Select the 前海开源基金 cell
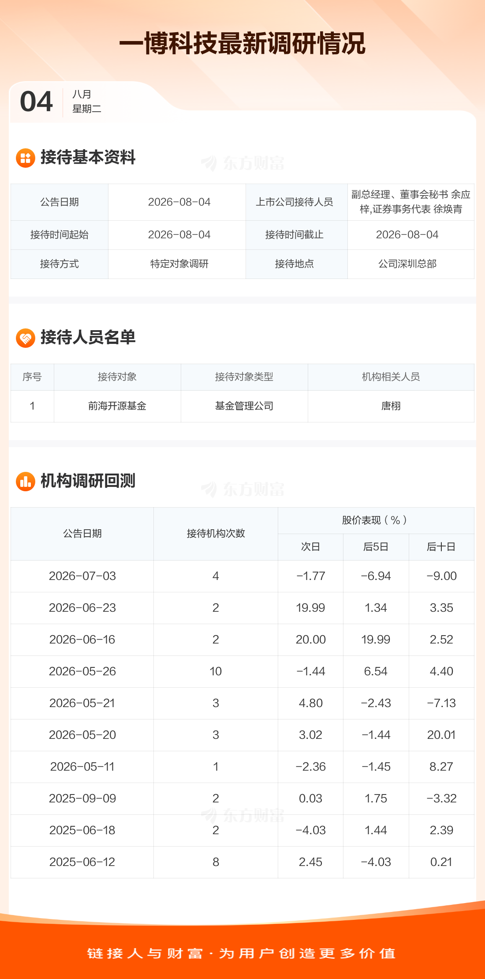The height and width of the screenshot is (979, 485). click(117, 406)
